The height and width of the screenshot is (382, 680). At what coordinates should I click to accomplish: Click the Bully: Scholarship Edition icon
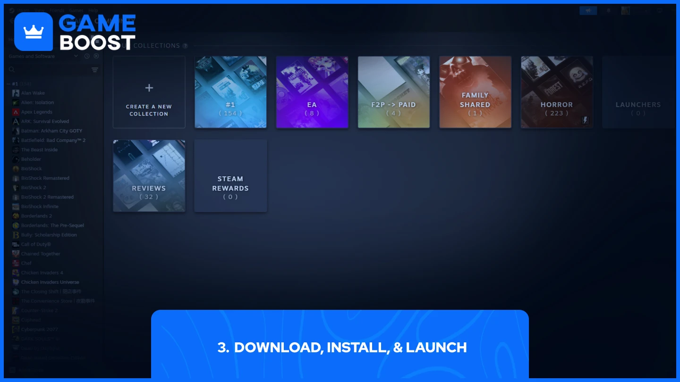16,235
